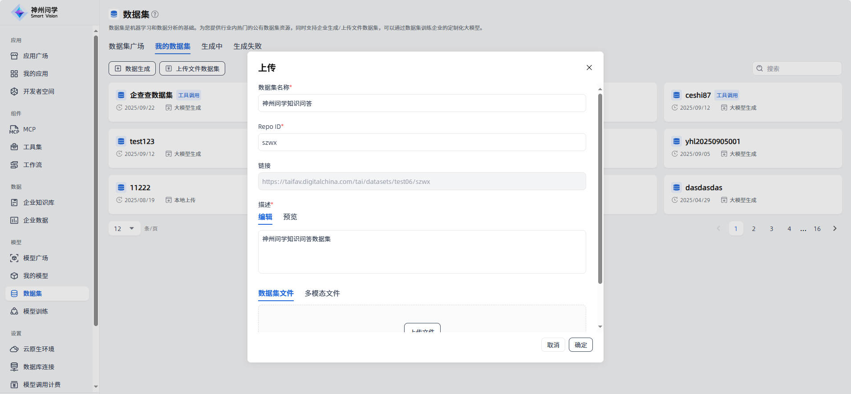Click the MCP icon in sidebar
The height and width of the screenshot is (394, 851).
[14, 129]
